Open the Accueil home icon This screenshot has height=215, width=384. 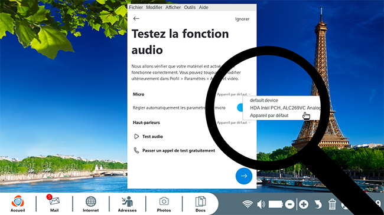tap(18, 201)
